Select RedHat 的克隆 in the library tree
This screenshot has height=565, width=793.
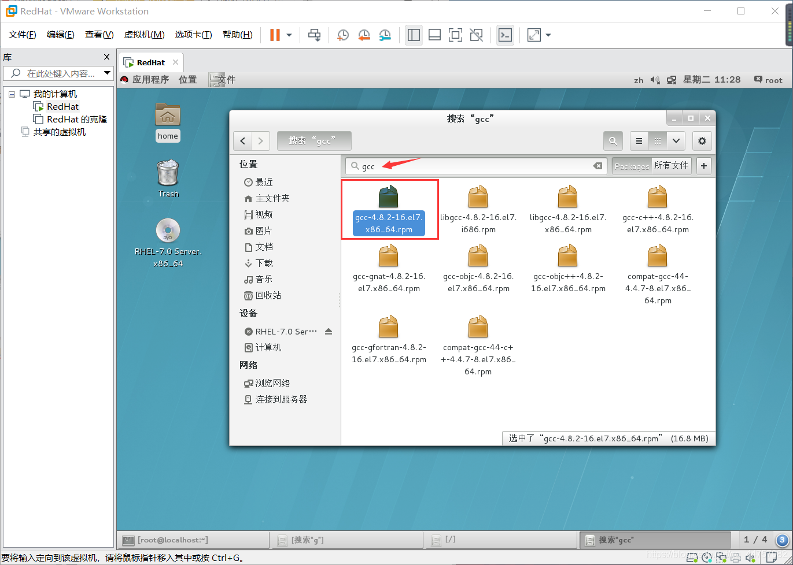pos(77,120)
